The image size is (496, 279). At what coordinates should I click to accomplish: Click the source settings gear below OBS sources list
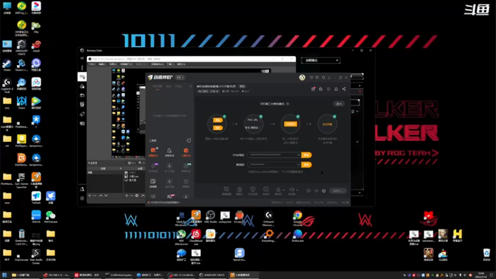pyautogui.click(x=136, y=196)
